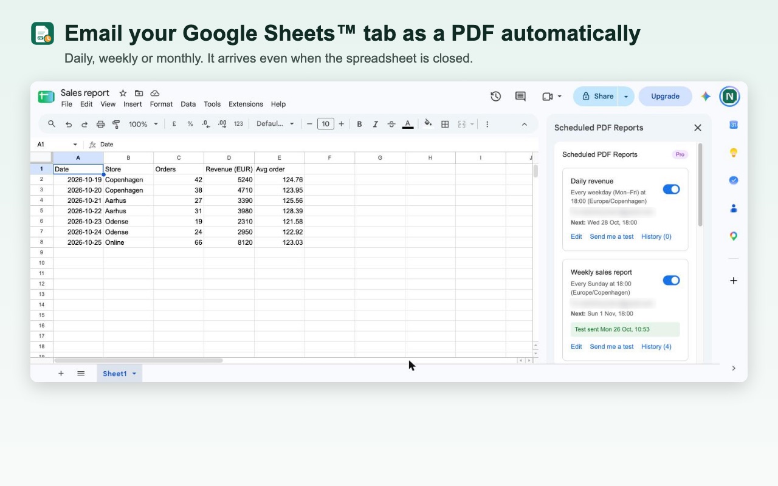Screen dimensions: 778x486
Task: Open the File menu
Action: coord(67,104)
